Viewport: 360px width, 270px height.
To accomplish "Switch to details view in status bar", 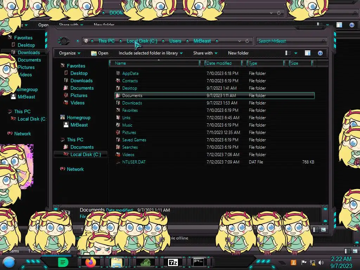I will tap(316, 230).
